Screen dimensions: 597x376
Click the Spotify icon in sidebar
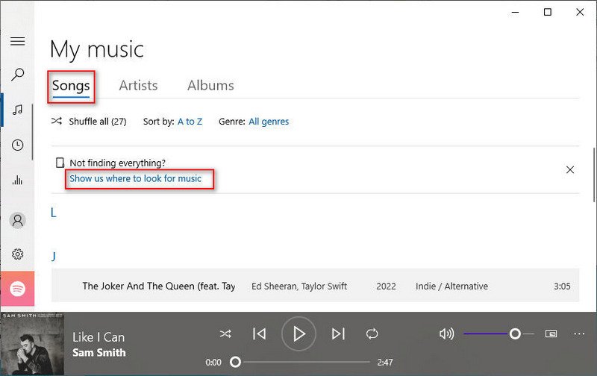18,289
